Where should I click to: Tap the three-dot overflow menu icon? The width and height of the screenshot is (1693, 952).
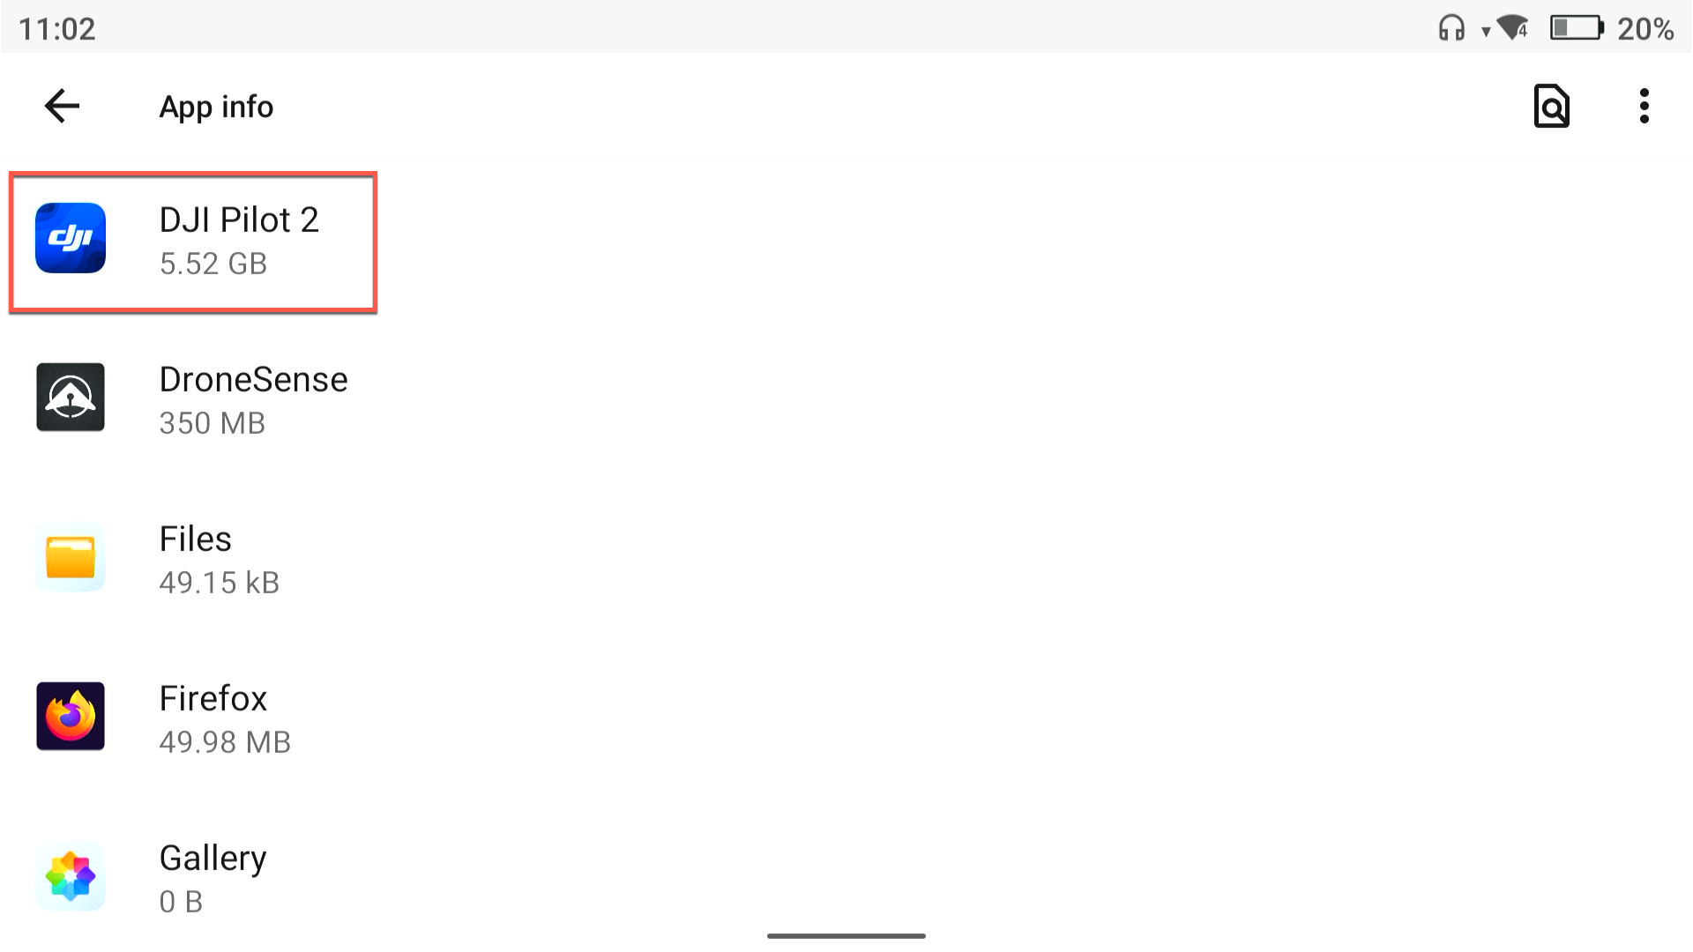(x=1643, y=107)
